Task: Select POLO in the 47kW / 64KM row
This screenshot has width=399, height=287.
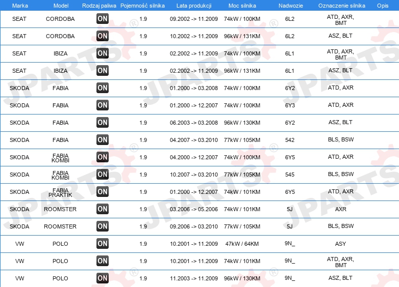Action: [x=60, y=244]
